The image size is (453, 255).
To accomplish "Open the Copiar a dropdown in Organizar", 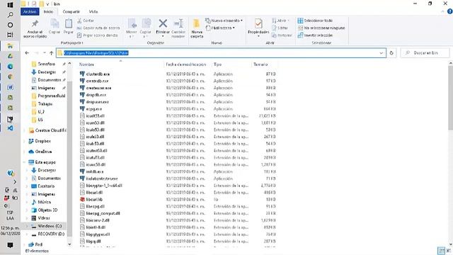I will pos(146,28).
